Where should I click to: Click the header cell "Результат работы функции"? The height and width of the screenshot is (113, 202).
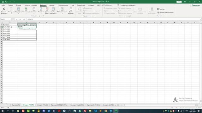coord(27,25)
